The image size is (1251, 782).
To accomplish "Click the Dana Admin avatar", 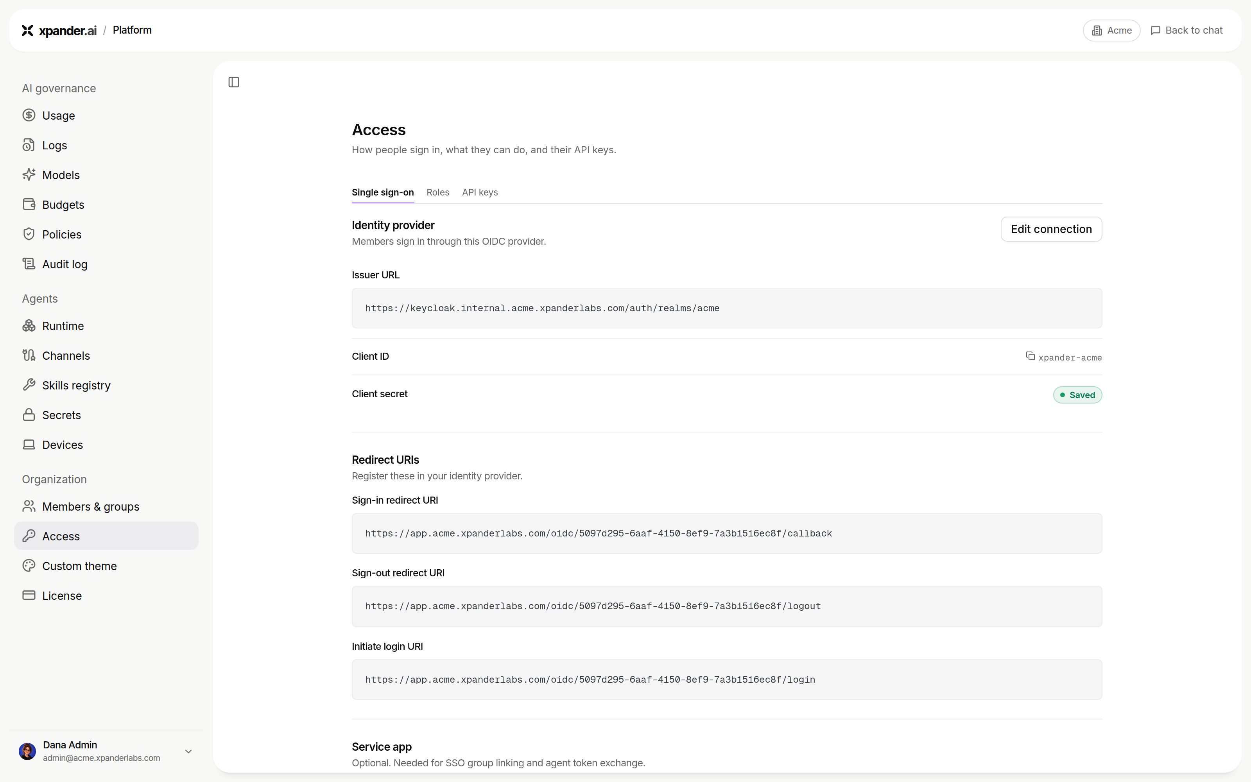I will [27, 751].
